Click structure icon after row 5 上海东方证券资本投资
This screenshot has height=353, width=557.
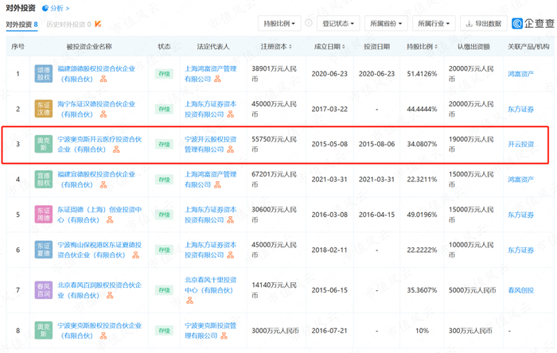(231, 220)
